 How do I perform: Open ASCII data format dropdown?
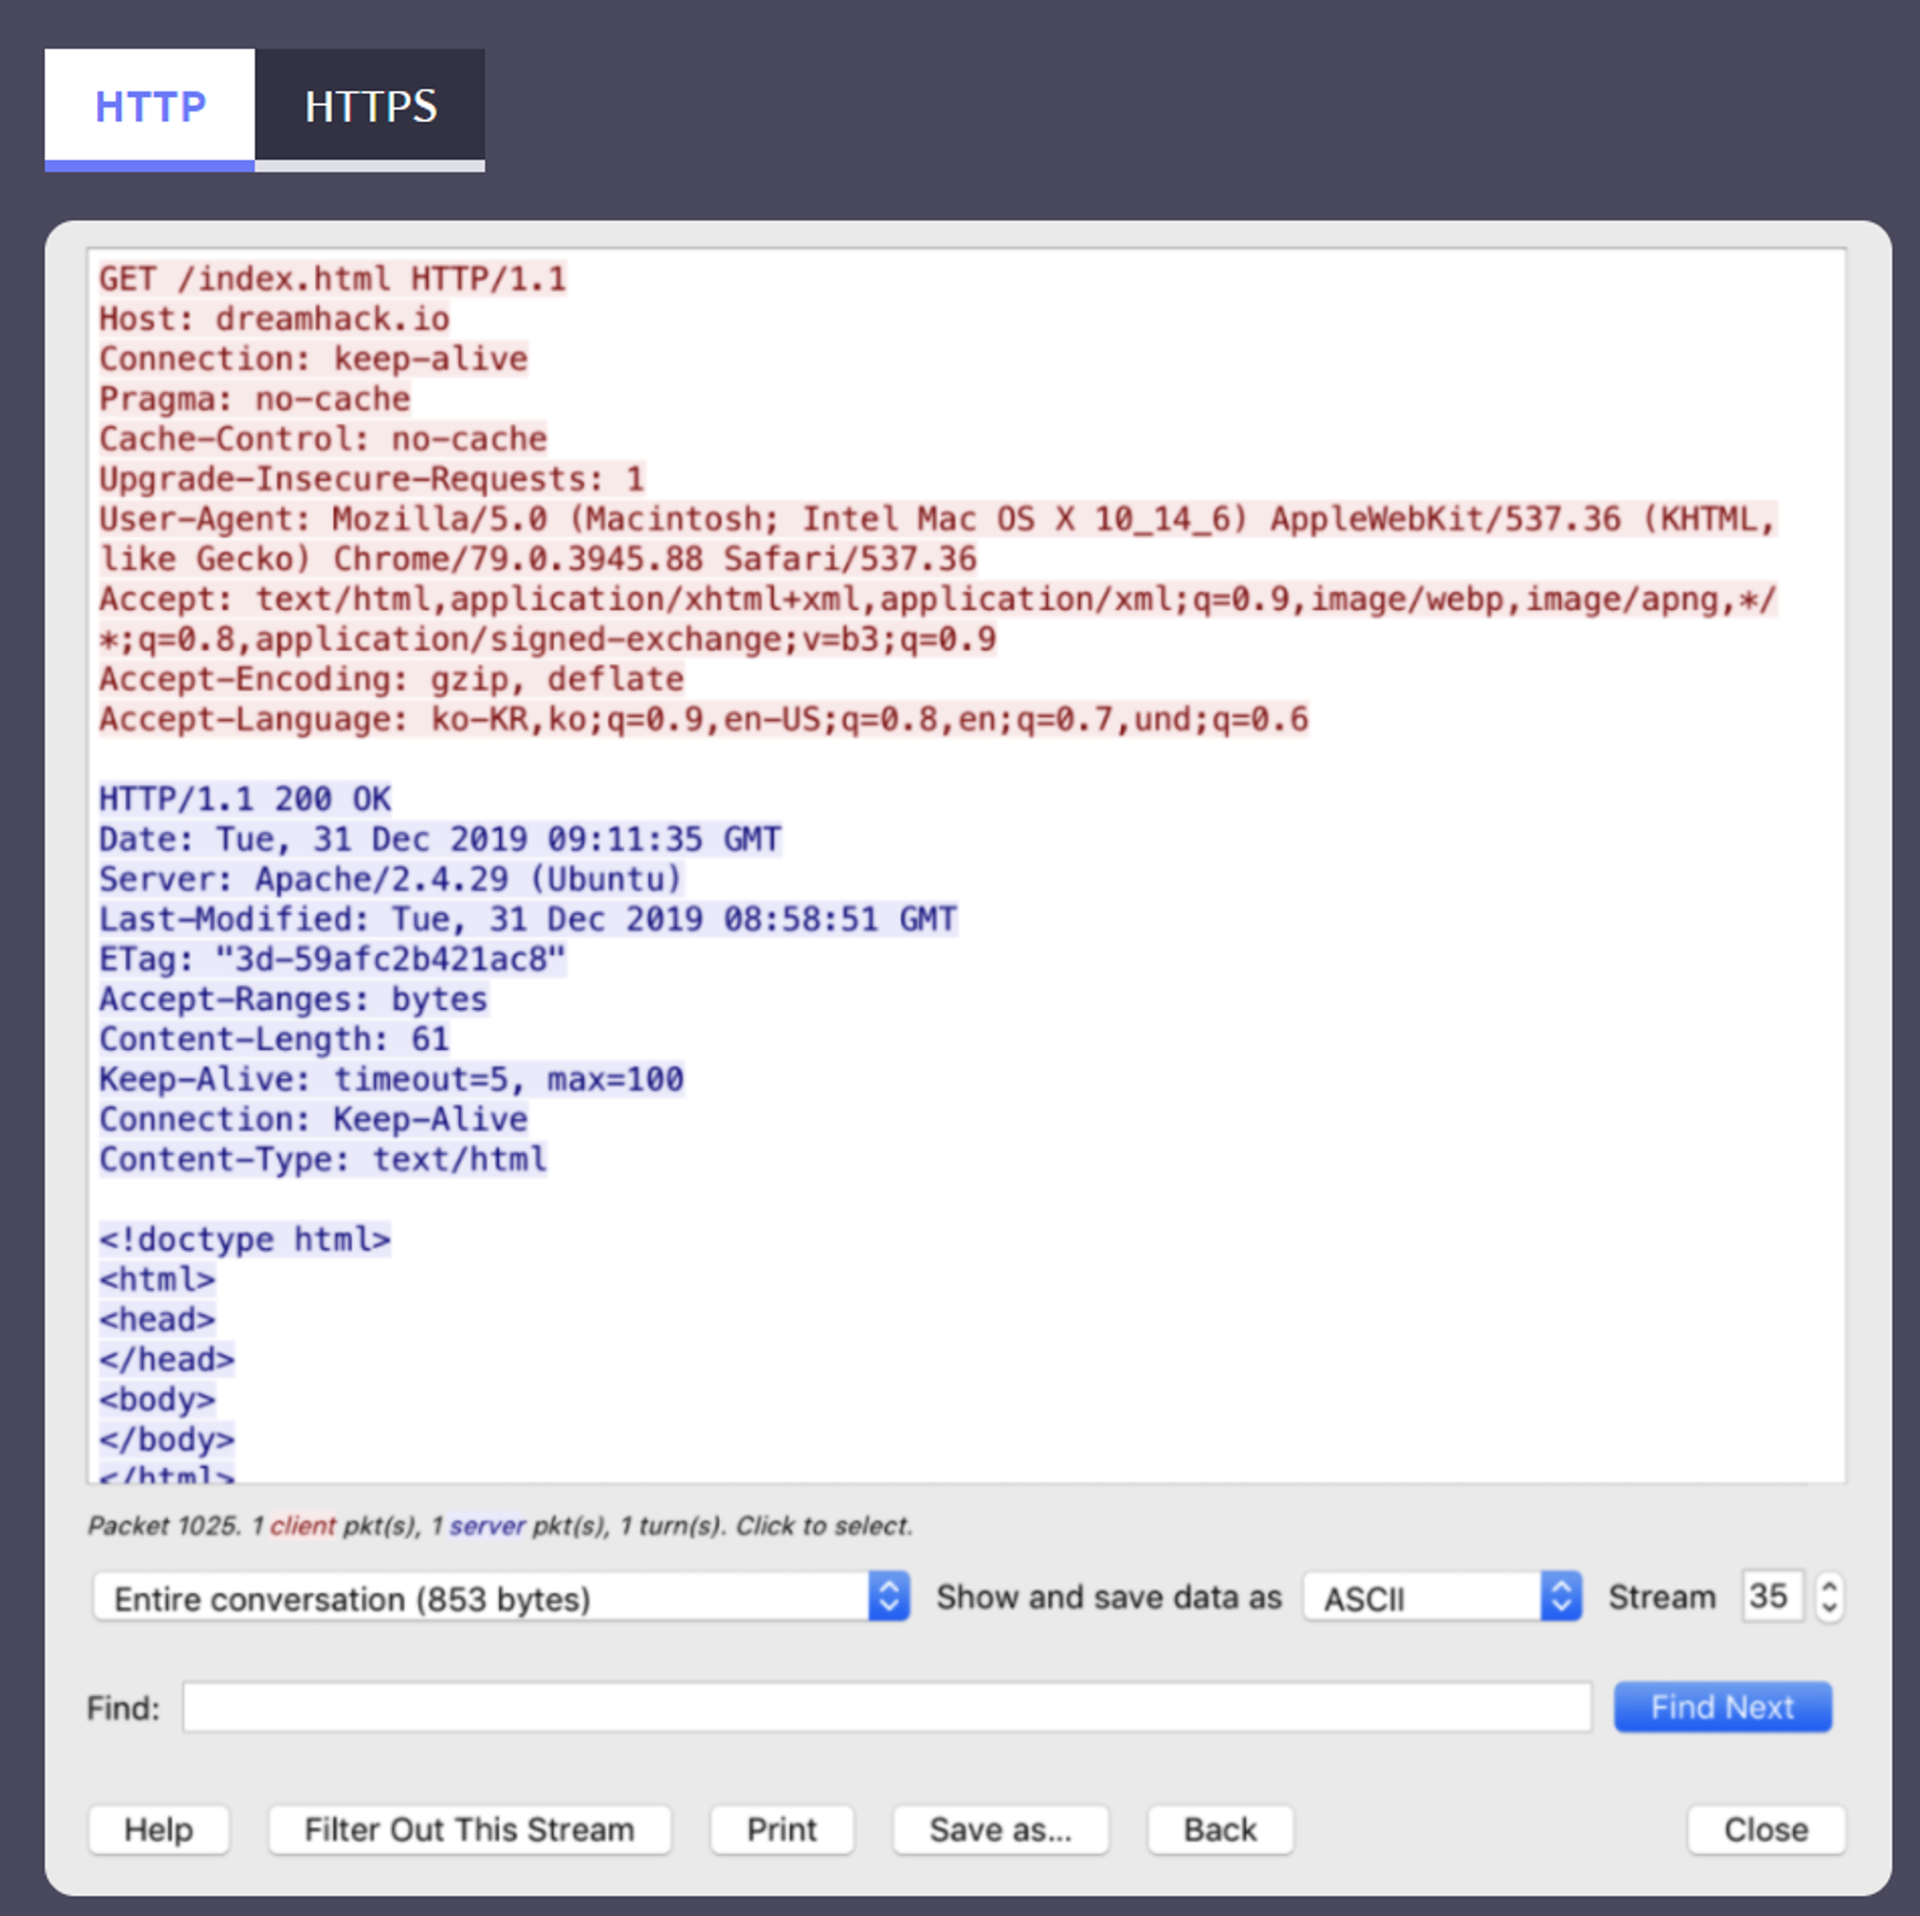click(x=1421, y=1597)
